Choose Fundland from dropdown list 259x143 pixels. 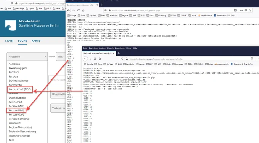click(14, 72)
